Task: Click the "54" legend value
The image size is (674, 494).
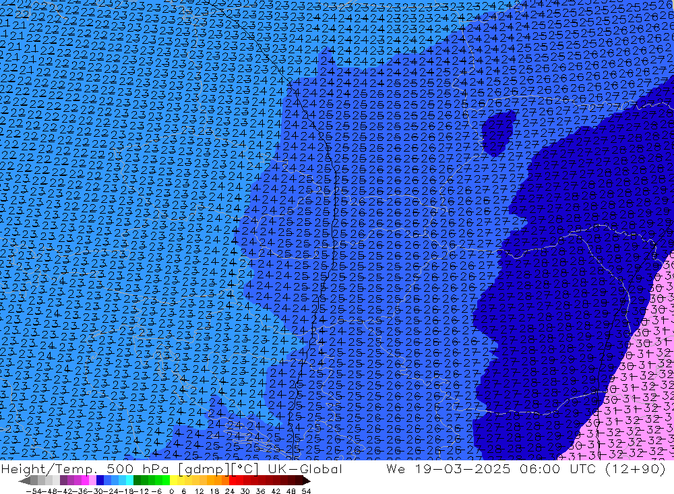Action: coord(306,491)
